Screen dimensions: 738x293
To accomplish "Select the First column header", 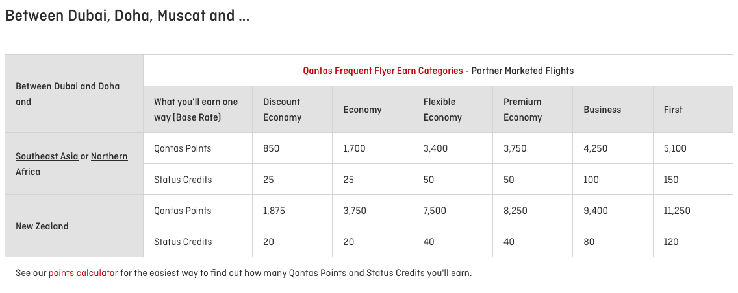I will (673, 110).
